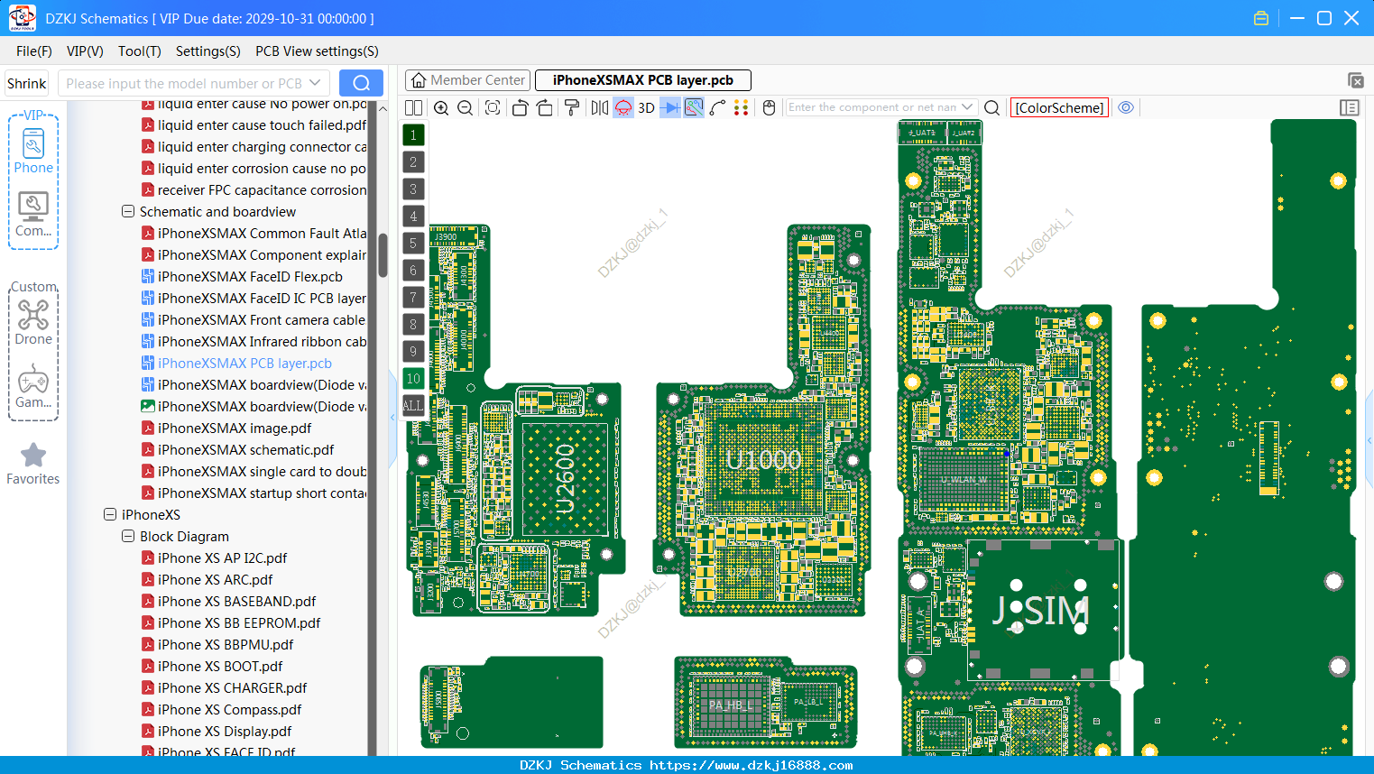Toggle the blue diode-symbol mode
1374x774 pixels.
click(x=670, y=108)
